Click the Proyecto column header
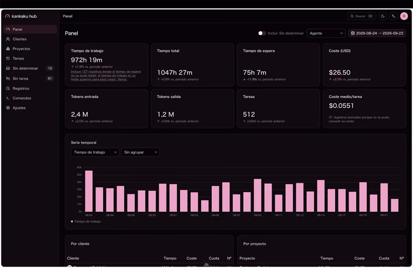Viewport: 413px width, 268px height. pyautogui.click(x=247, y=258)
